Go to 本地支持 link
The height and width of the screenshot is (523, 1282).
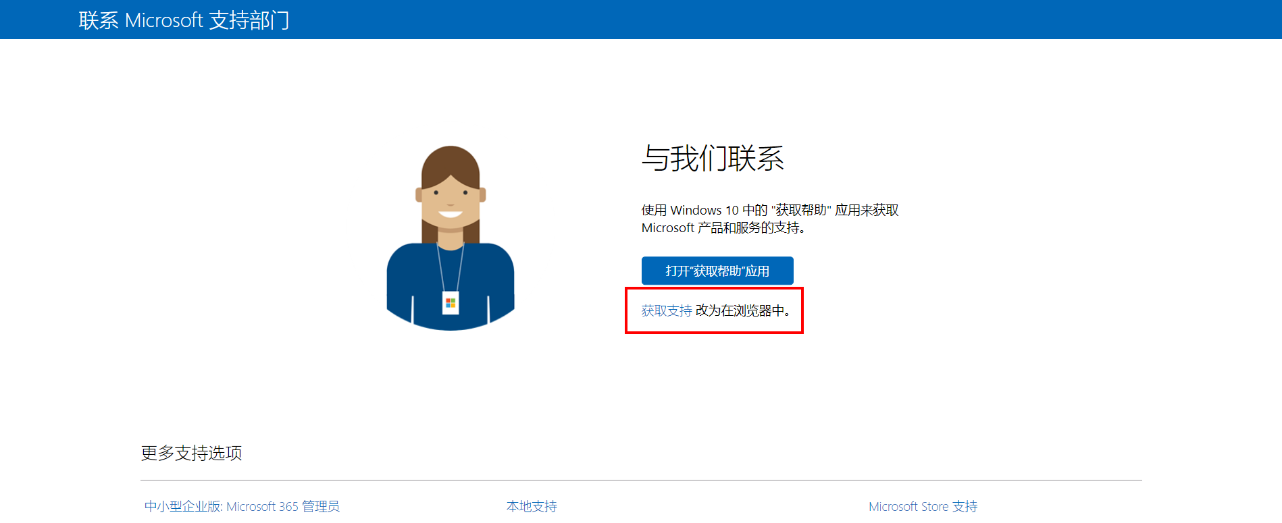(532, 506)
